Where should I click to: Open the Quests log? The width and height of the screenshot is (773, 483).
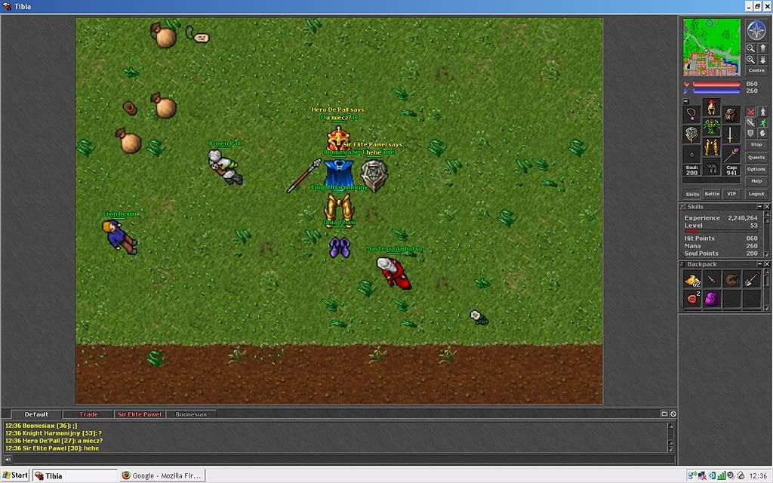click(756, 157)
